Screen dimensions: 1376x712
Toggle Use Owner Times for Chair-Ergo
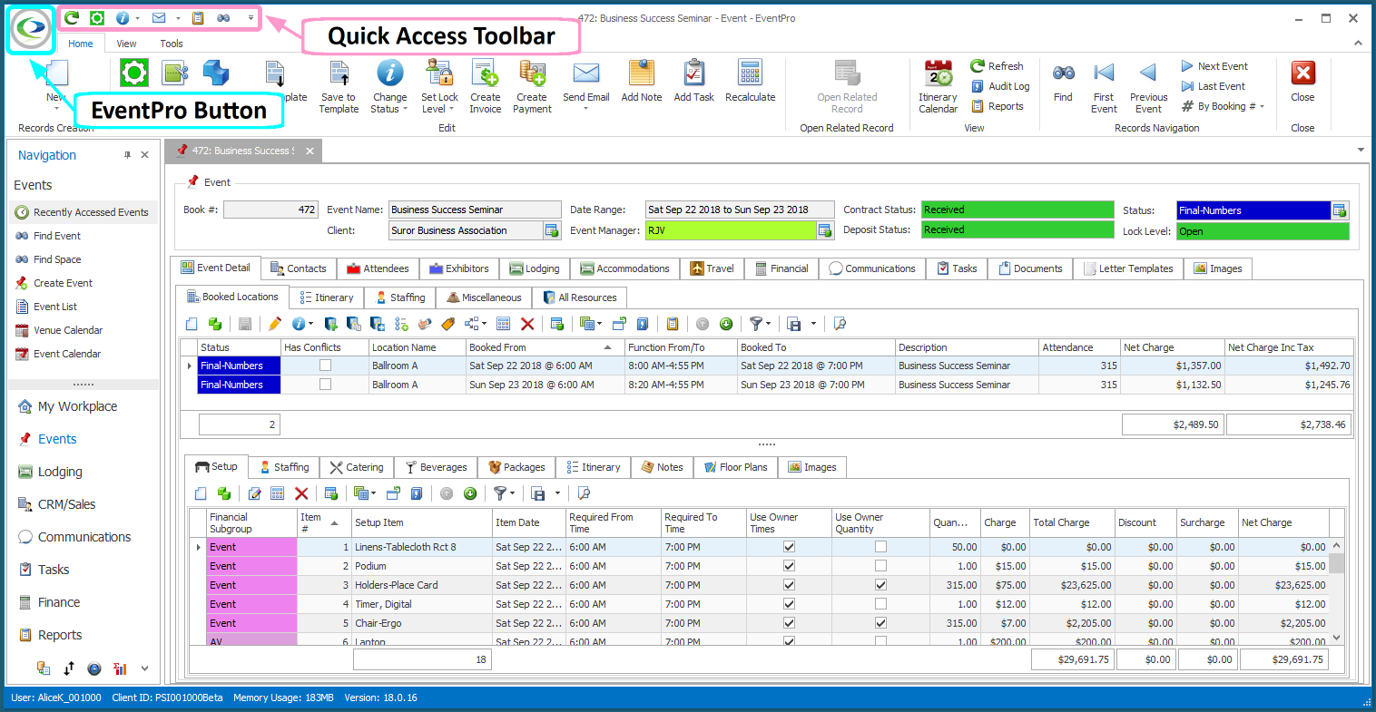[x=789, y=623]
